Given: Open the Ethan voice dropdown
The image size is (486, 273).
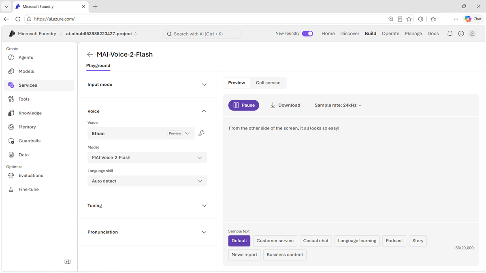Looking at the screenshot, I should [141, 133].
